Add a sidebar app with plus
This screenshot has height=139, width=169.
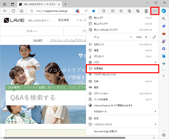164,76
